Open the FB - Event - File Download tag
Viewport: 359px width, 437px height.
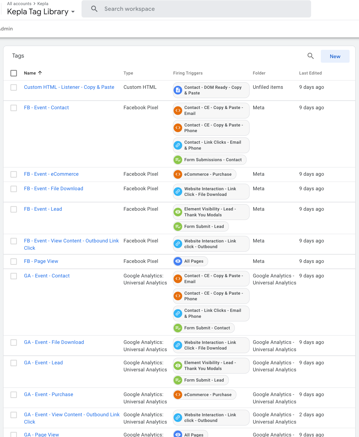54,189
